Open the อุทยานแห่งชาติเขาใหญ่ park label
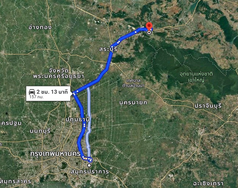 coord(196,77)
